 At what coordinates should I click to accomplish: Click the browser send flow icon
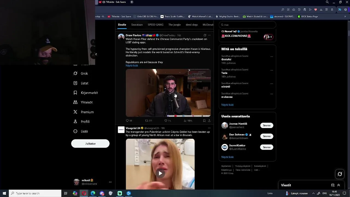310,10
